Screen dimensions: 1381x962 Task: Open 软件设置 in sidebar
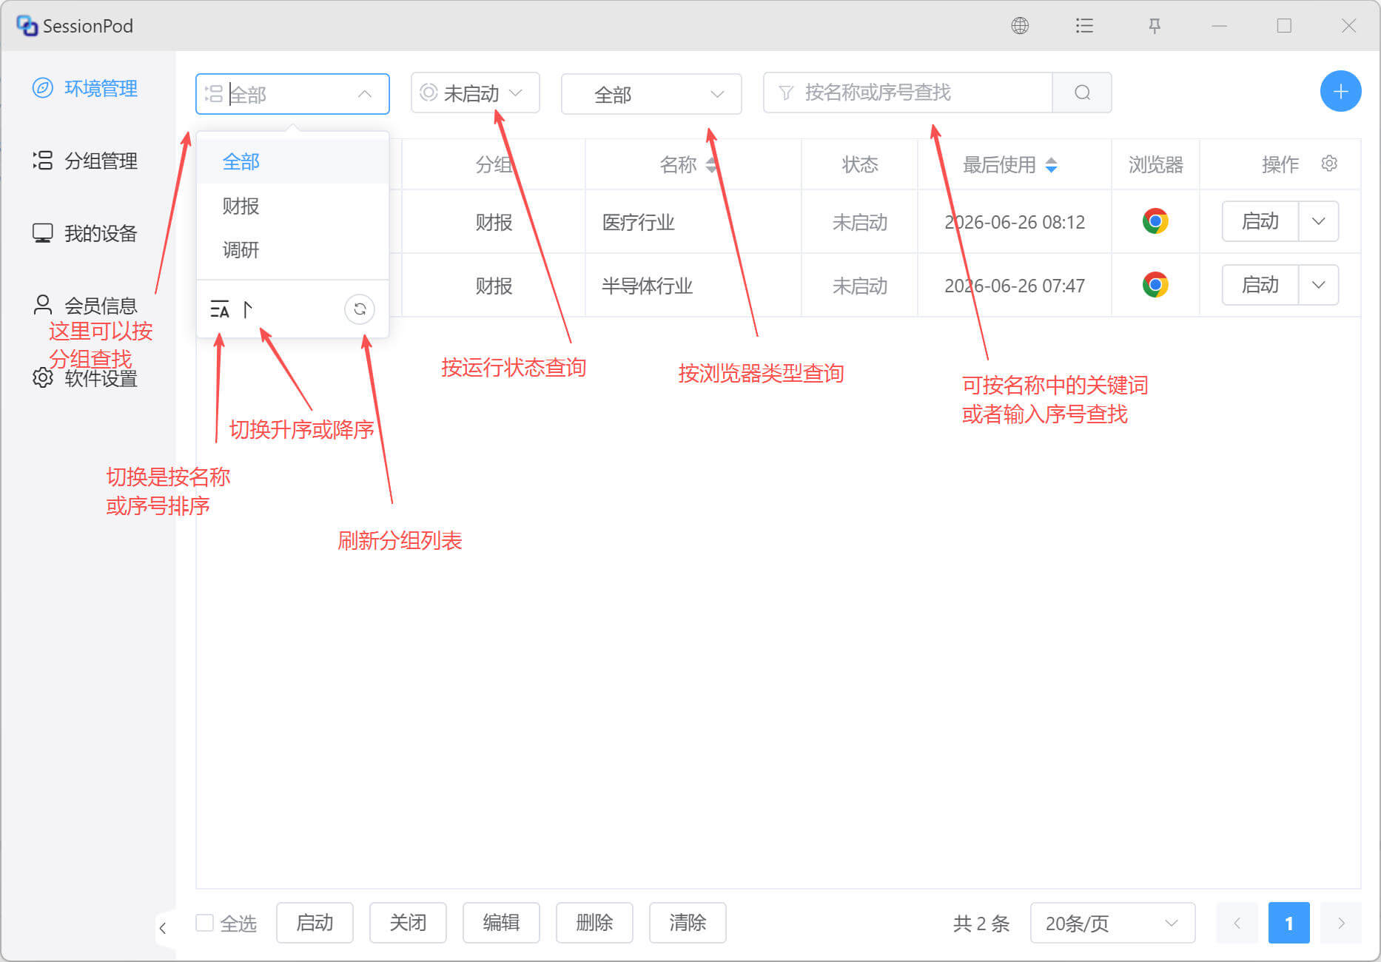[86, 378]
